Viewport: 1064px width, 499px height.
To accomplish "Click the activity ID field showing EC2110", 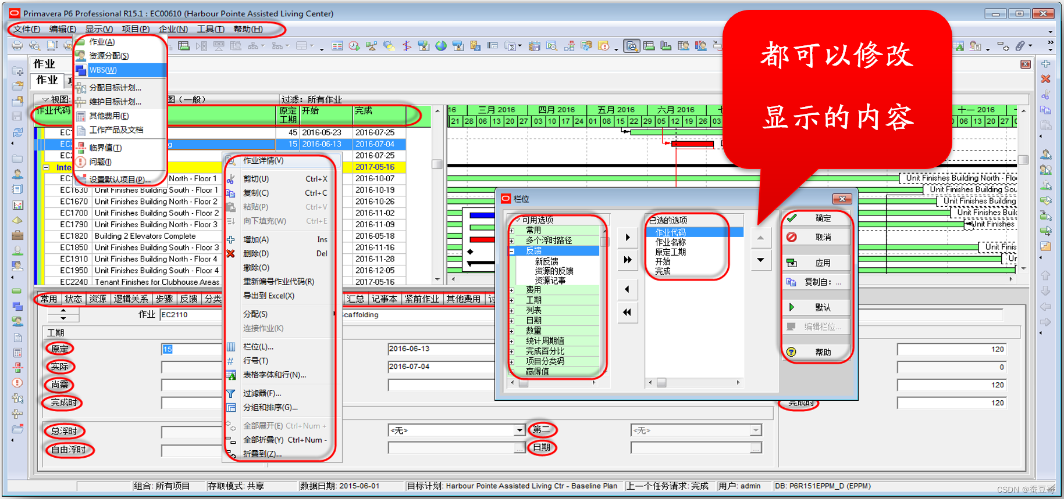I will tap(191, 314).
